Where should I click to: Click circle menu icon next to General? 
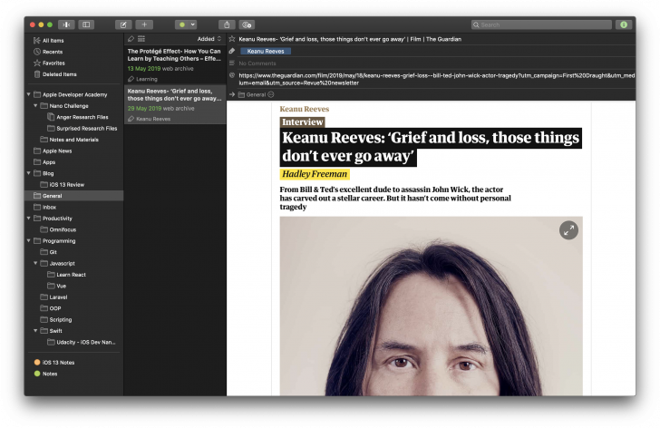(x=271, y=94)
